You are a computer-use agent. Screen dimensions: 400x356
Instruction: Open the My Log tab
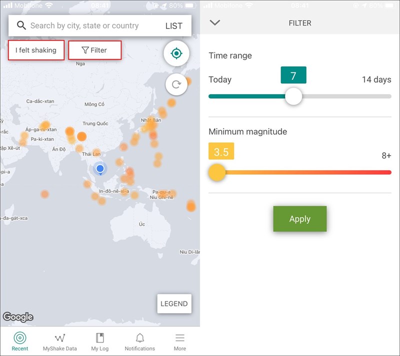tap(99, 341)
